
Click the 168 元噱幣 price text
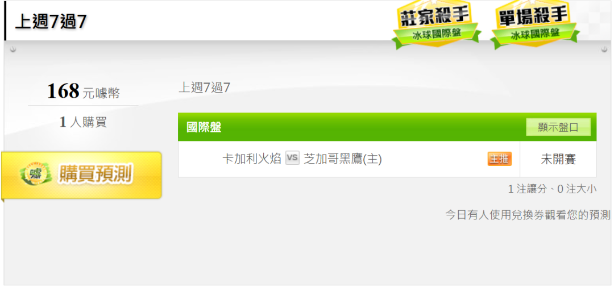click(x=83, y=91)
